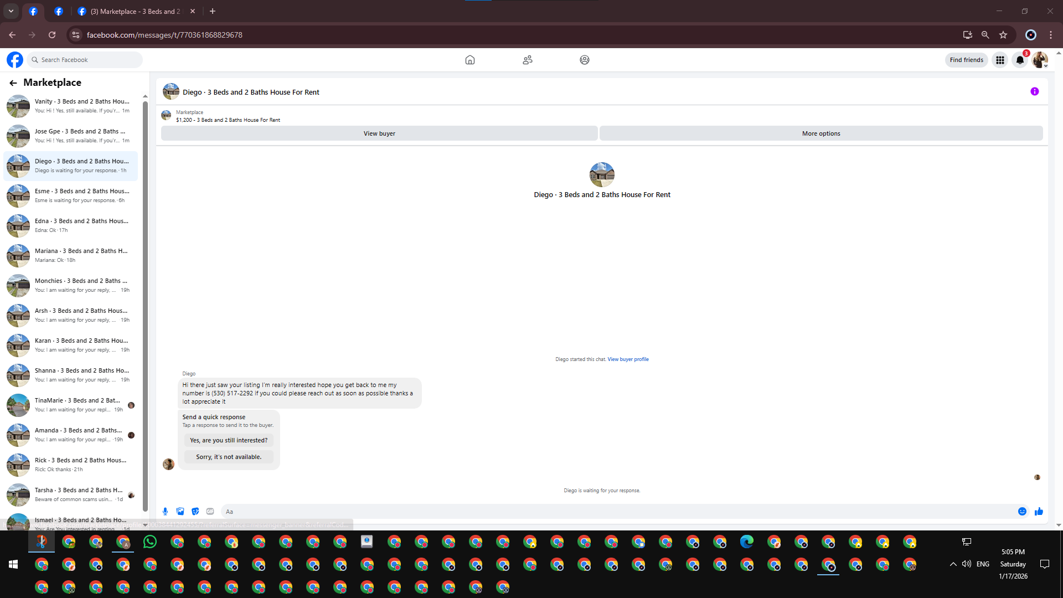Image resolution: width=1063 pixels, height=598 pixels.
Task: Switch to the second Facebook browser tab
Action: click(x=59, y=11)
